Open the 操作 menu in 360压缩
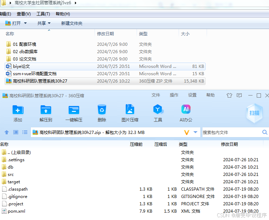Image resolution: width=269 pixels, height=220 pixels. 174,95
